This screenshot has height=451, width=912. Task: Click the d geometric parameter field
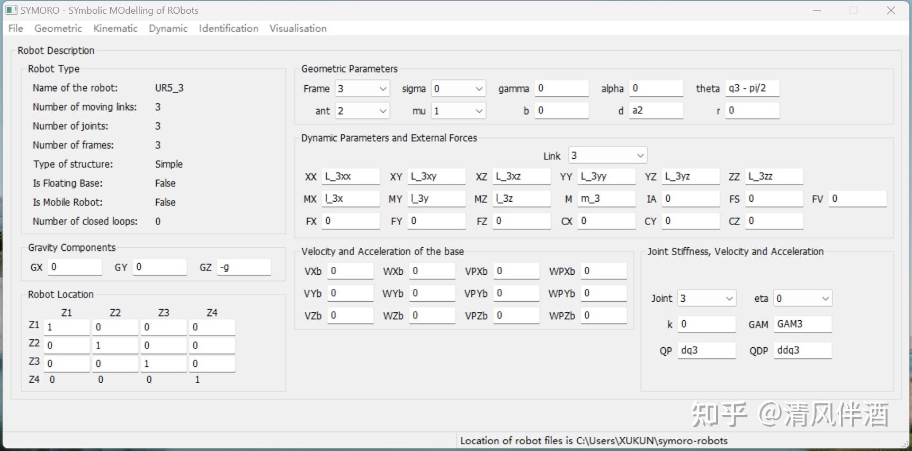(x=656, y=111)
